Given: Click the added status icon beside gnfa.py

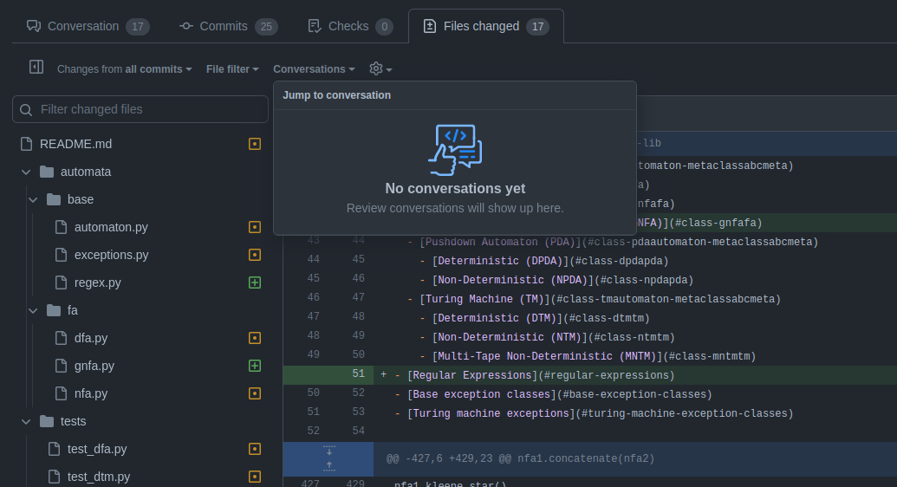Looking at the screenshot, I should coord(255,366).
